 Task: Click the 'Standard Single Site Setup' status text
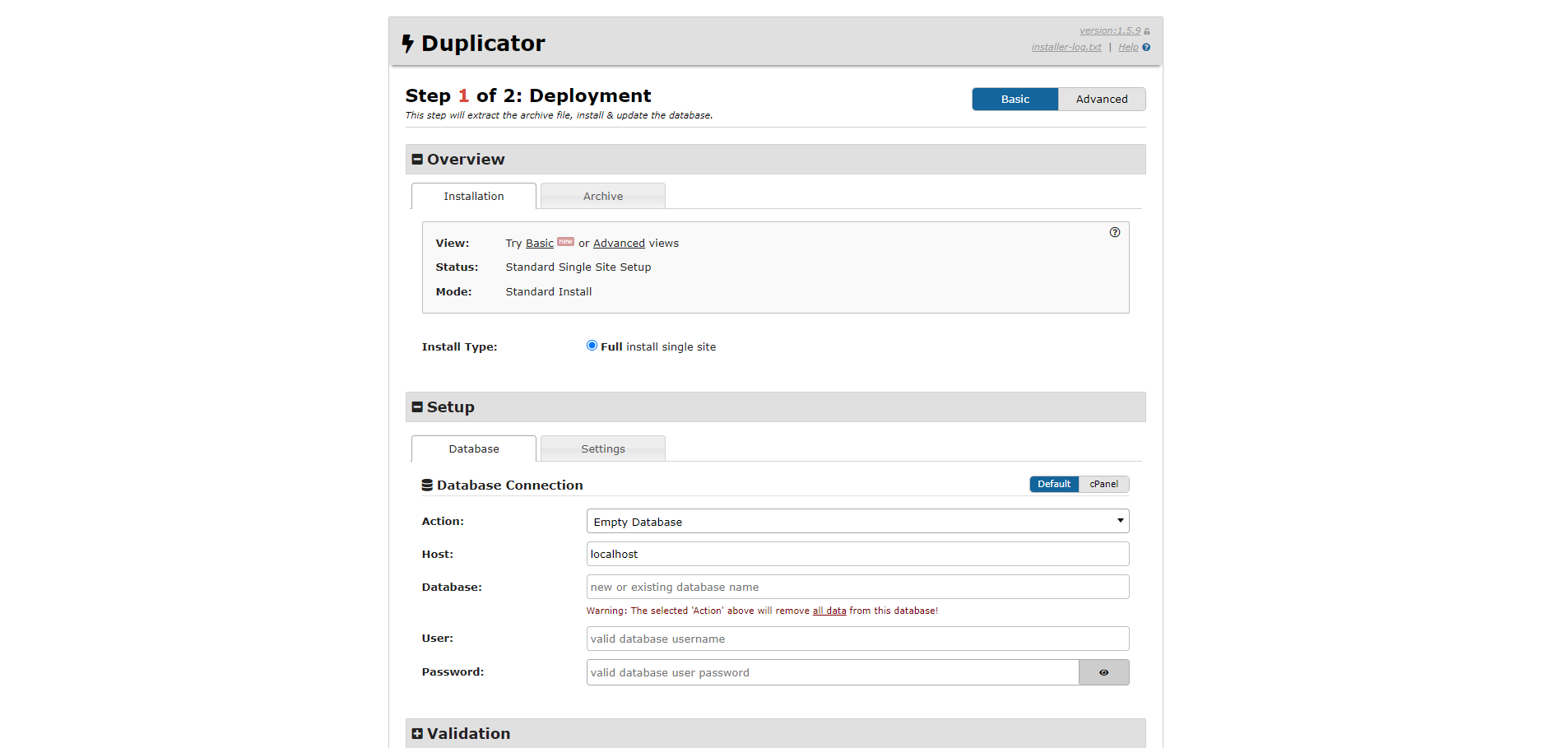pos(578,267)
